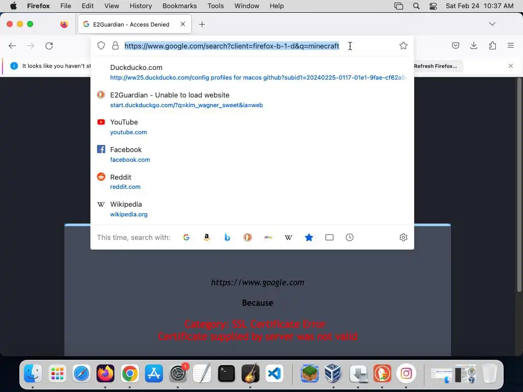The height and width of the screenshot is (392, 523).
Task: Open the Save to Pocket button
Action: [455, 45]
